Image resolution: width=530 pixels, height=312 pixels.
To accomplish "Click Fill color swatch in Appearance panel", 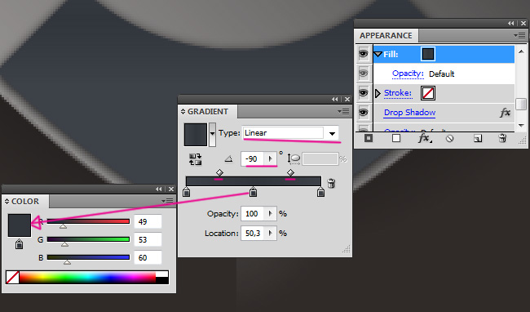I will (428, 54).
